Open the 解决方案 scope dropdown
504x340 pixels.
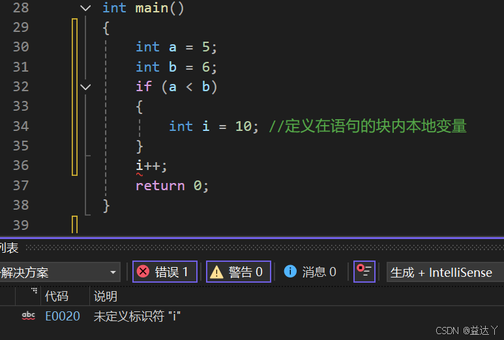tap(59, 272)
